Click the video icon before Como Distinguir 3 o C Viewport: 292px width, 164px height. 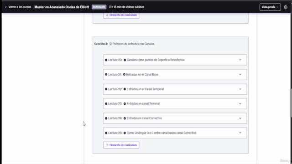(x=125, y=133)
